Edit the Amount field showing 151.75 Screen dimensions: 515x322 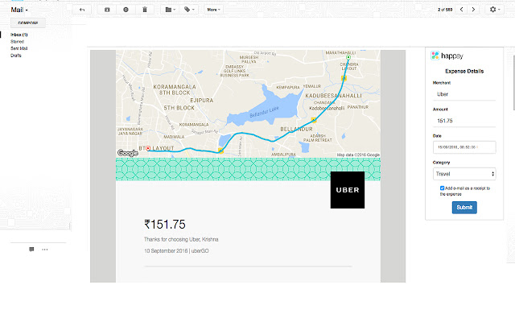click(464, 121)
